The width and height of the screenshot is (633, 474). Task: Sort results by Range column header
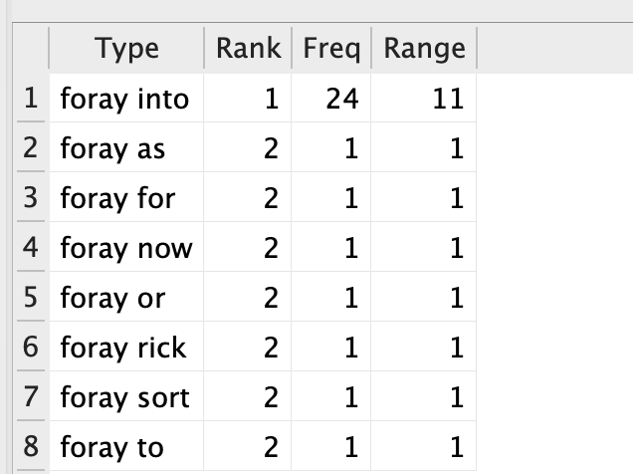click(x=424, y=49)
